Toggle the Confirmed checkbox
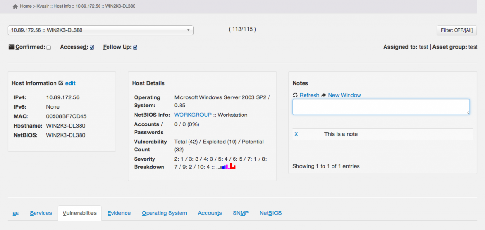 pos(49,48)
